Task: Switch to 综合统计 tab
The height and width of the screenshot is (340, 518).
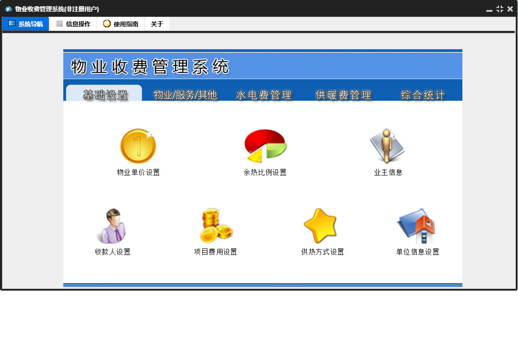Action: click(422, 95)
